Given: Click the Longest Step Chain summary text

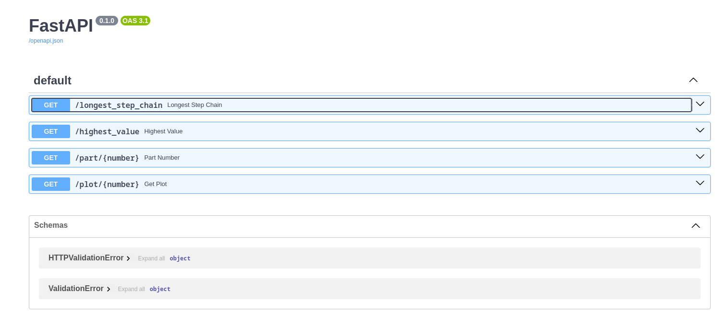Looking at the screenshot, I should coord(194,105).
